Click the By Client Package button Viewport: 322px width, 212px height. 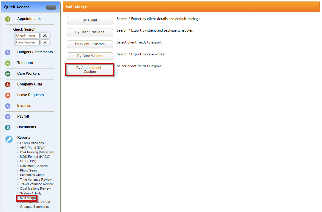coord(90,32)
